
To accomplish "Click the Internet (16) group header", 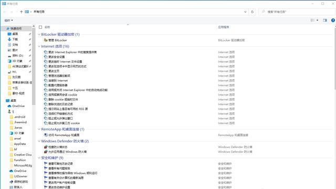I will (x=55, y=46).
